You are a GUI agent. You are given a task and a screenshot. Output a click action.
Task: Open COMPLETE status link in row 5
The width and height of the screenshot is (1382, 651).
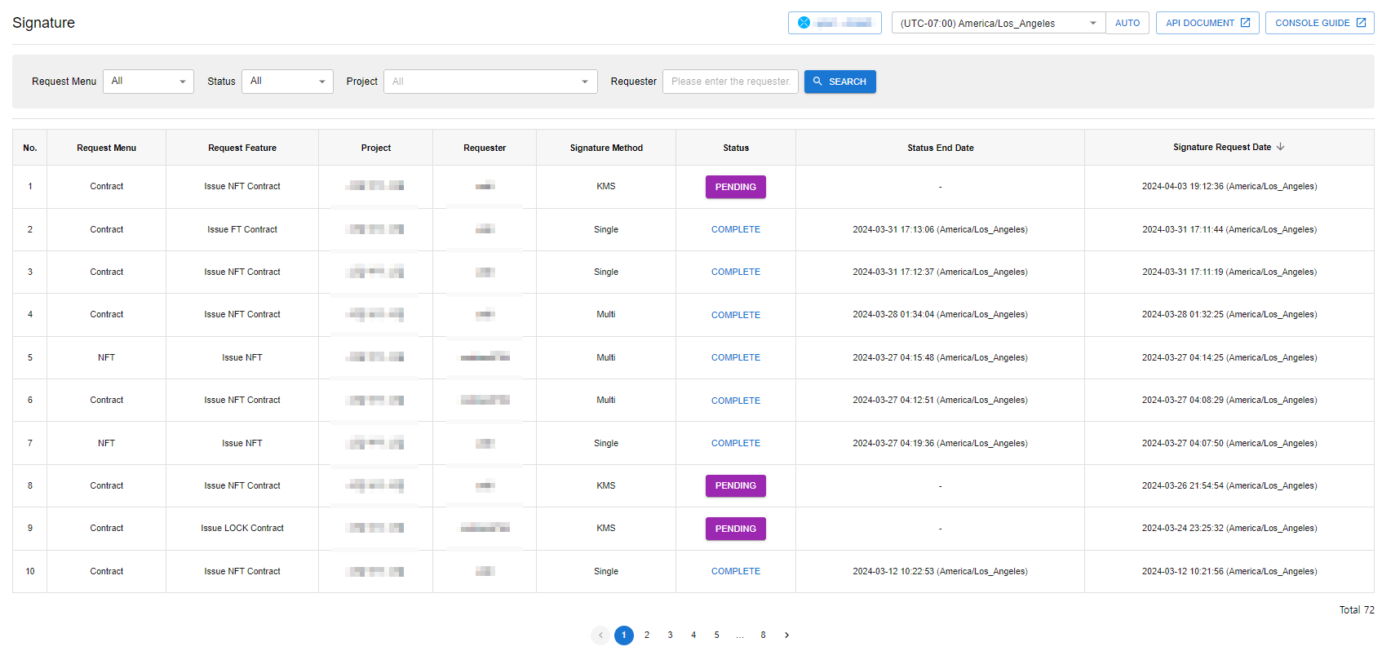click(736, 357)
